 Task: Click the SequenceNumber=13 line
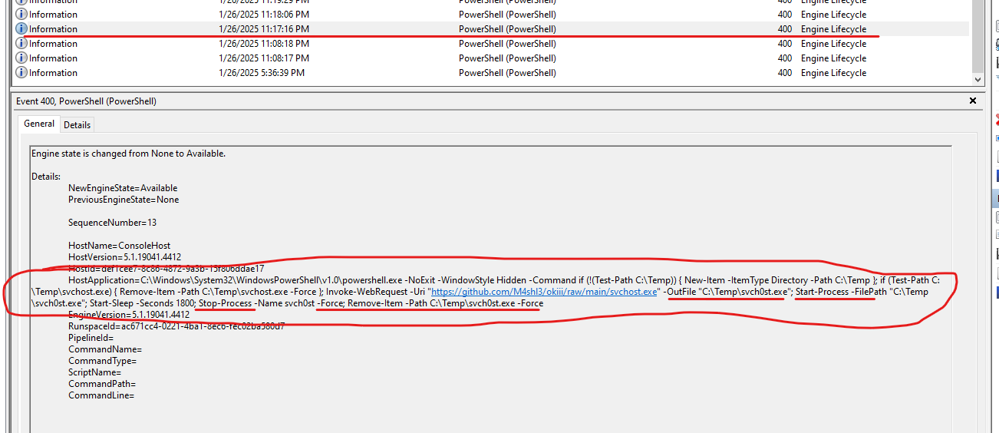[112, 223]
